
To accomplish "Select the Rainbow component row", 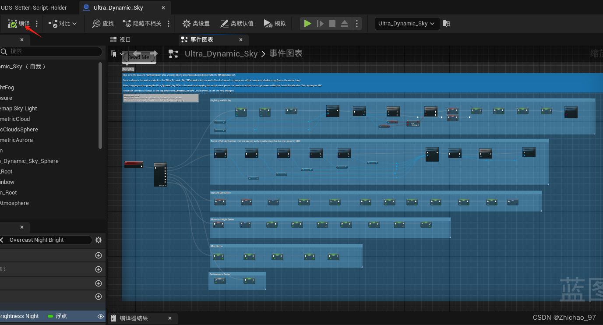I will [49, 182].
